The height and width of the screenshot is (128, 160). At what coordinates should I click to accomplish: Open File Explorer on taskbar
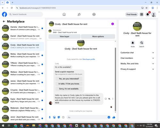point(34,125)
